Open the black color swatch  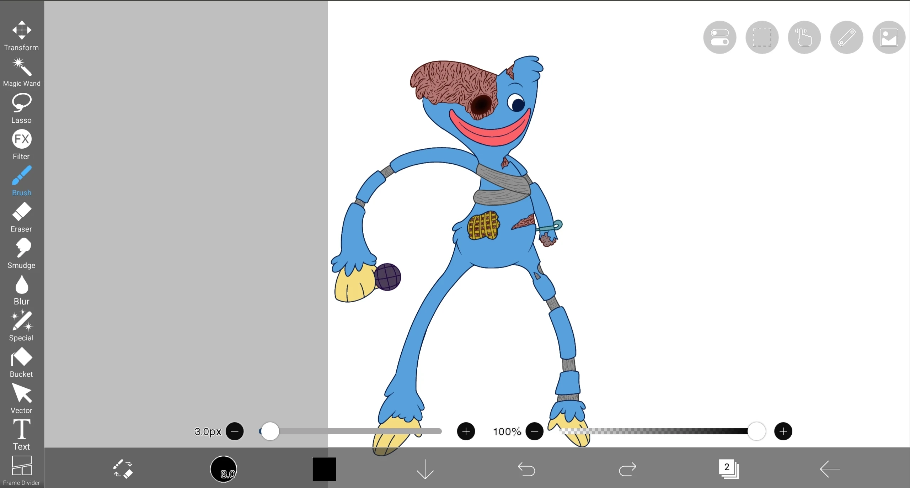324,469
